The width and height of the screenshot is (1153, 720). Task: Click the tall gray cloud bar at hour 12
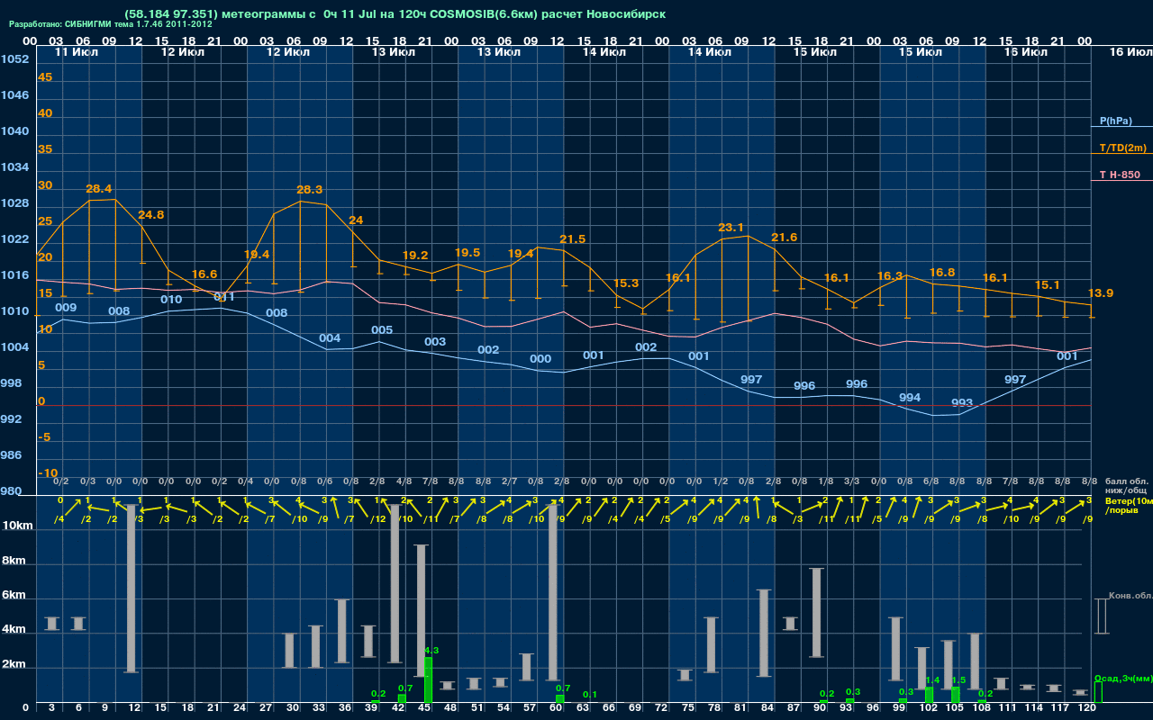pos(132,589)
